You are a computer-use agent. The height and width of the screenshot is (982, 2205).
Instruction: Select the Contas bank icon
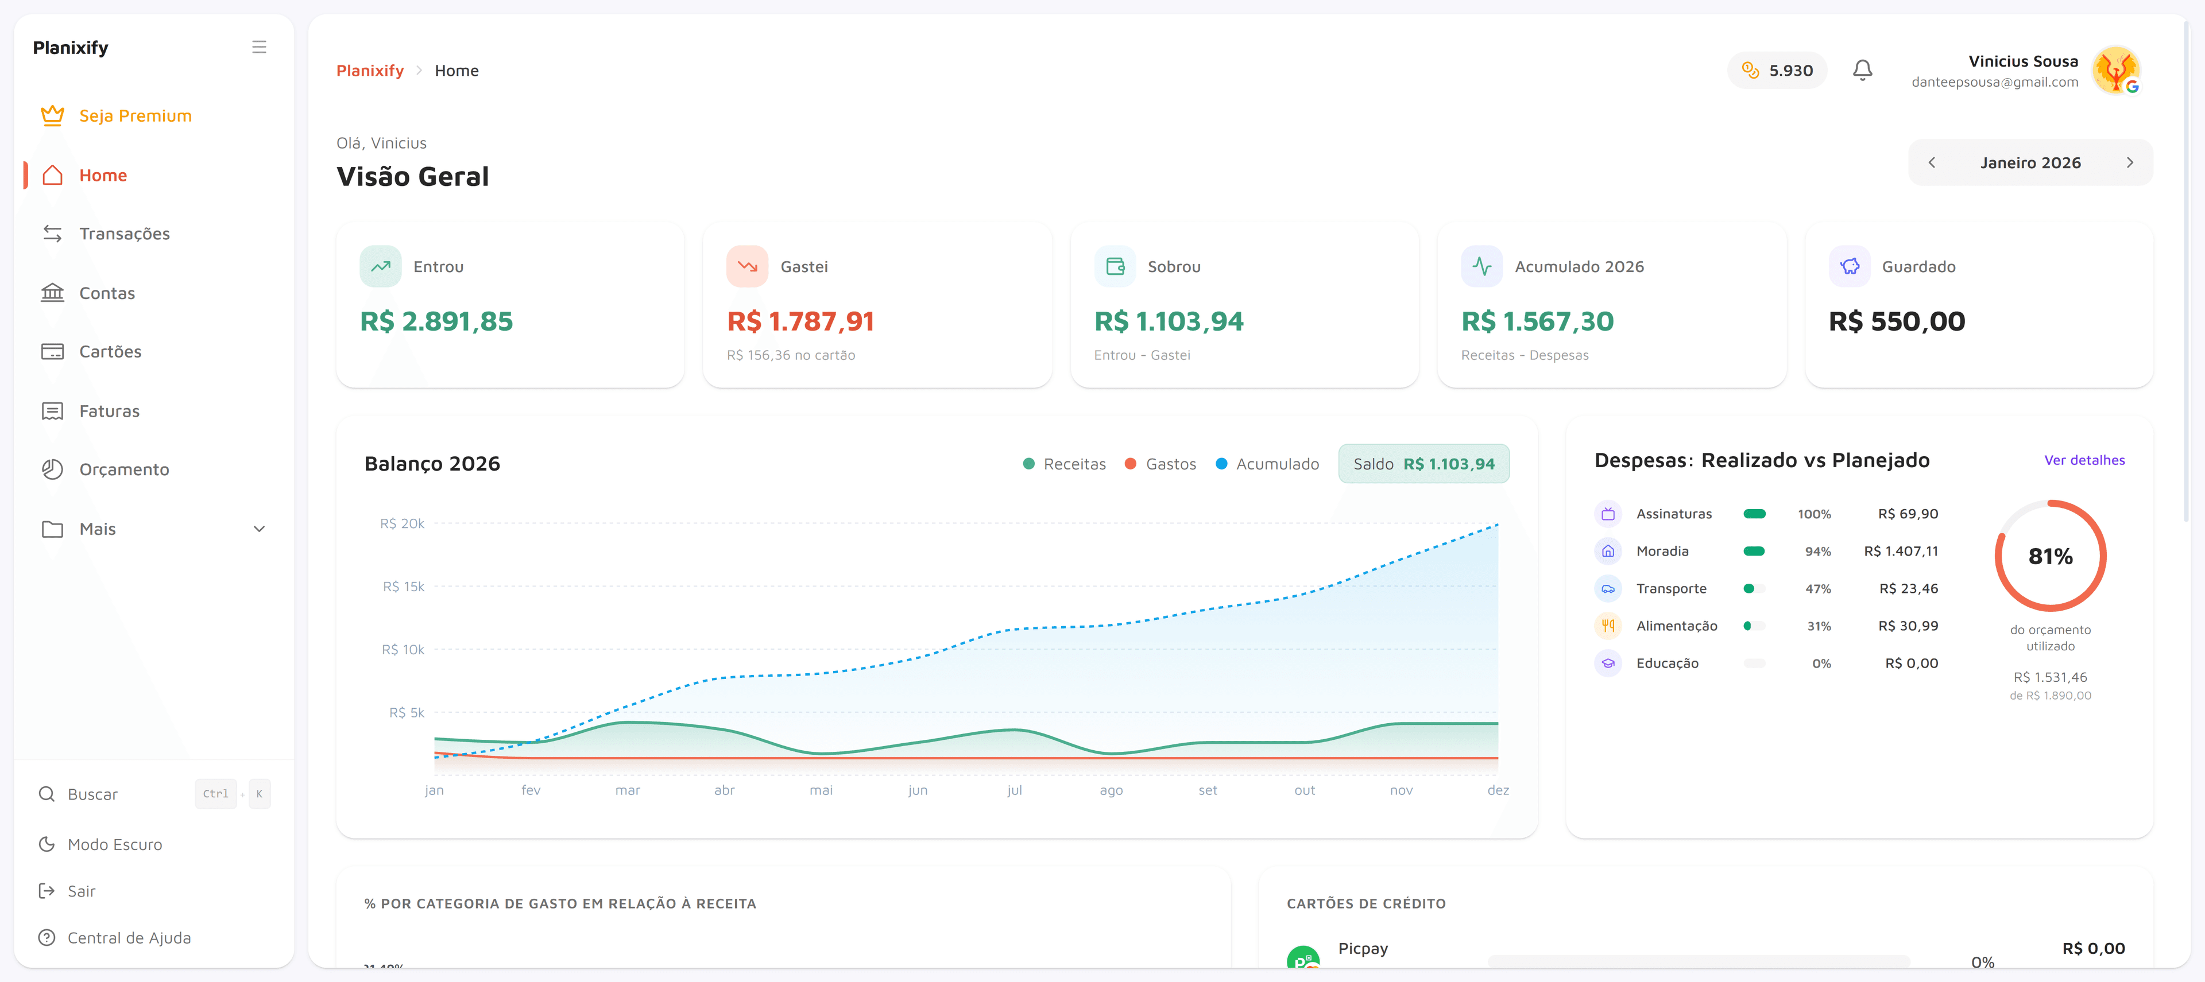pyautogui.click(x=52, y=293)
